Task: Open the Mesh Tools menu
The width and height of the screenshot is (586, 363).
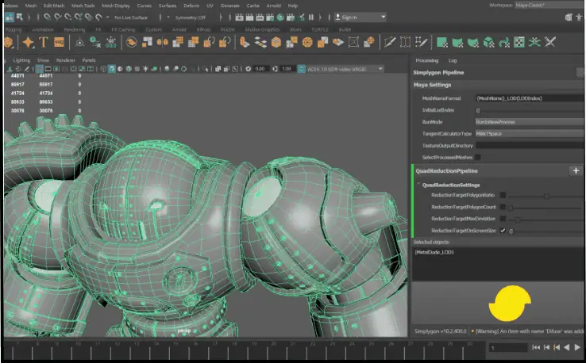Action: point(84,5)
